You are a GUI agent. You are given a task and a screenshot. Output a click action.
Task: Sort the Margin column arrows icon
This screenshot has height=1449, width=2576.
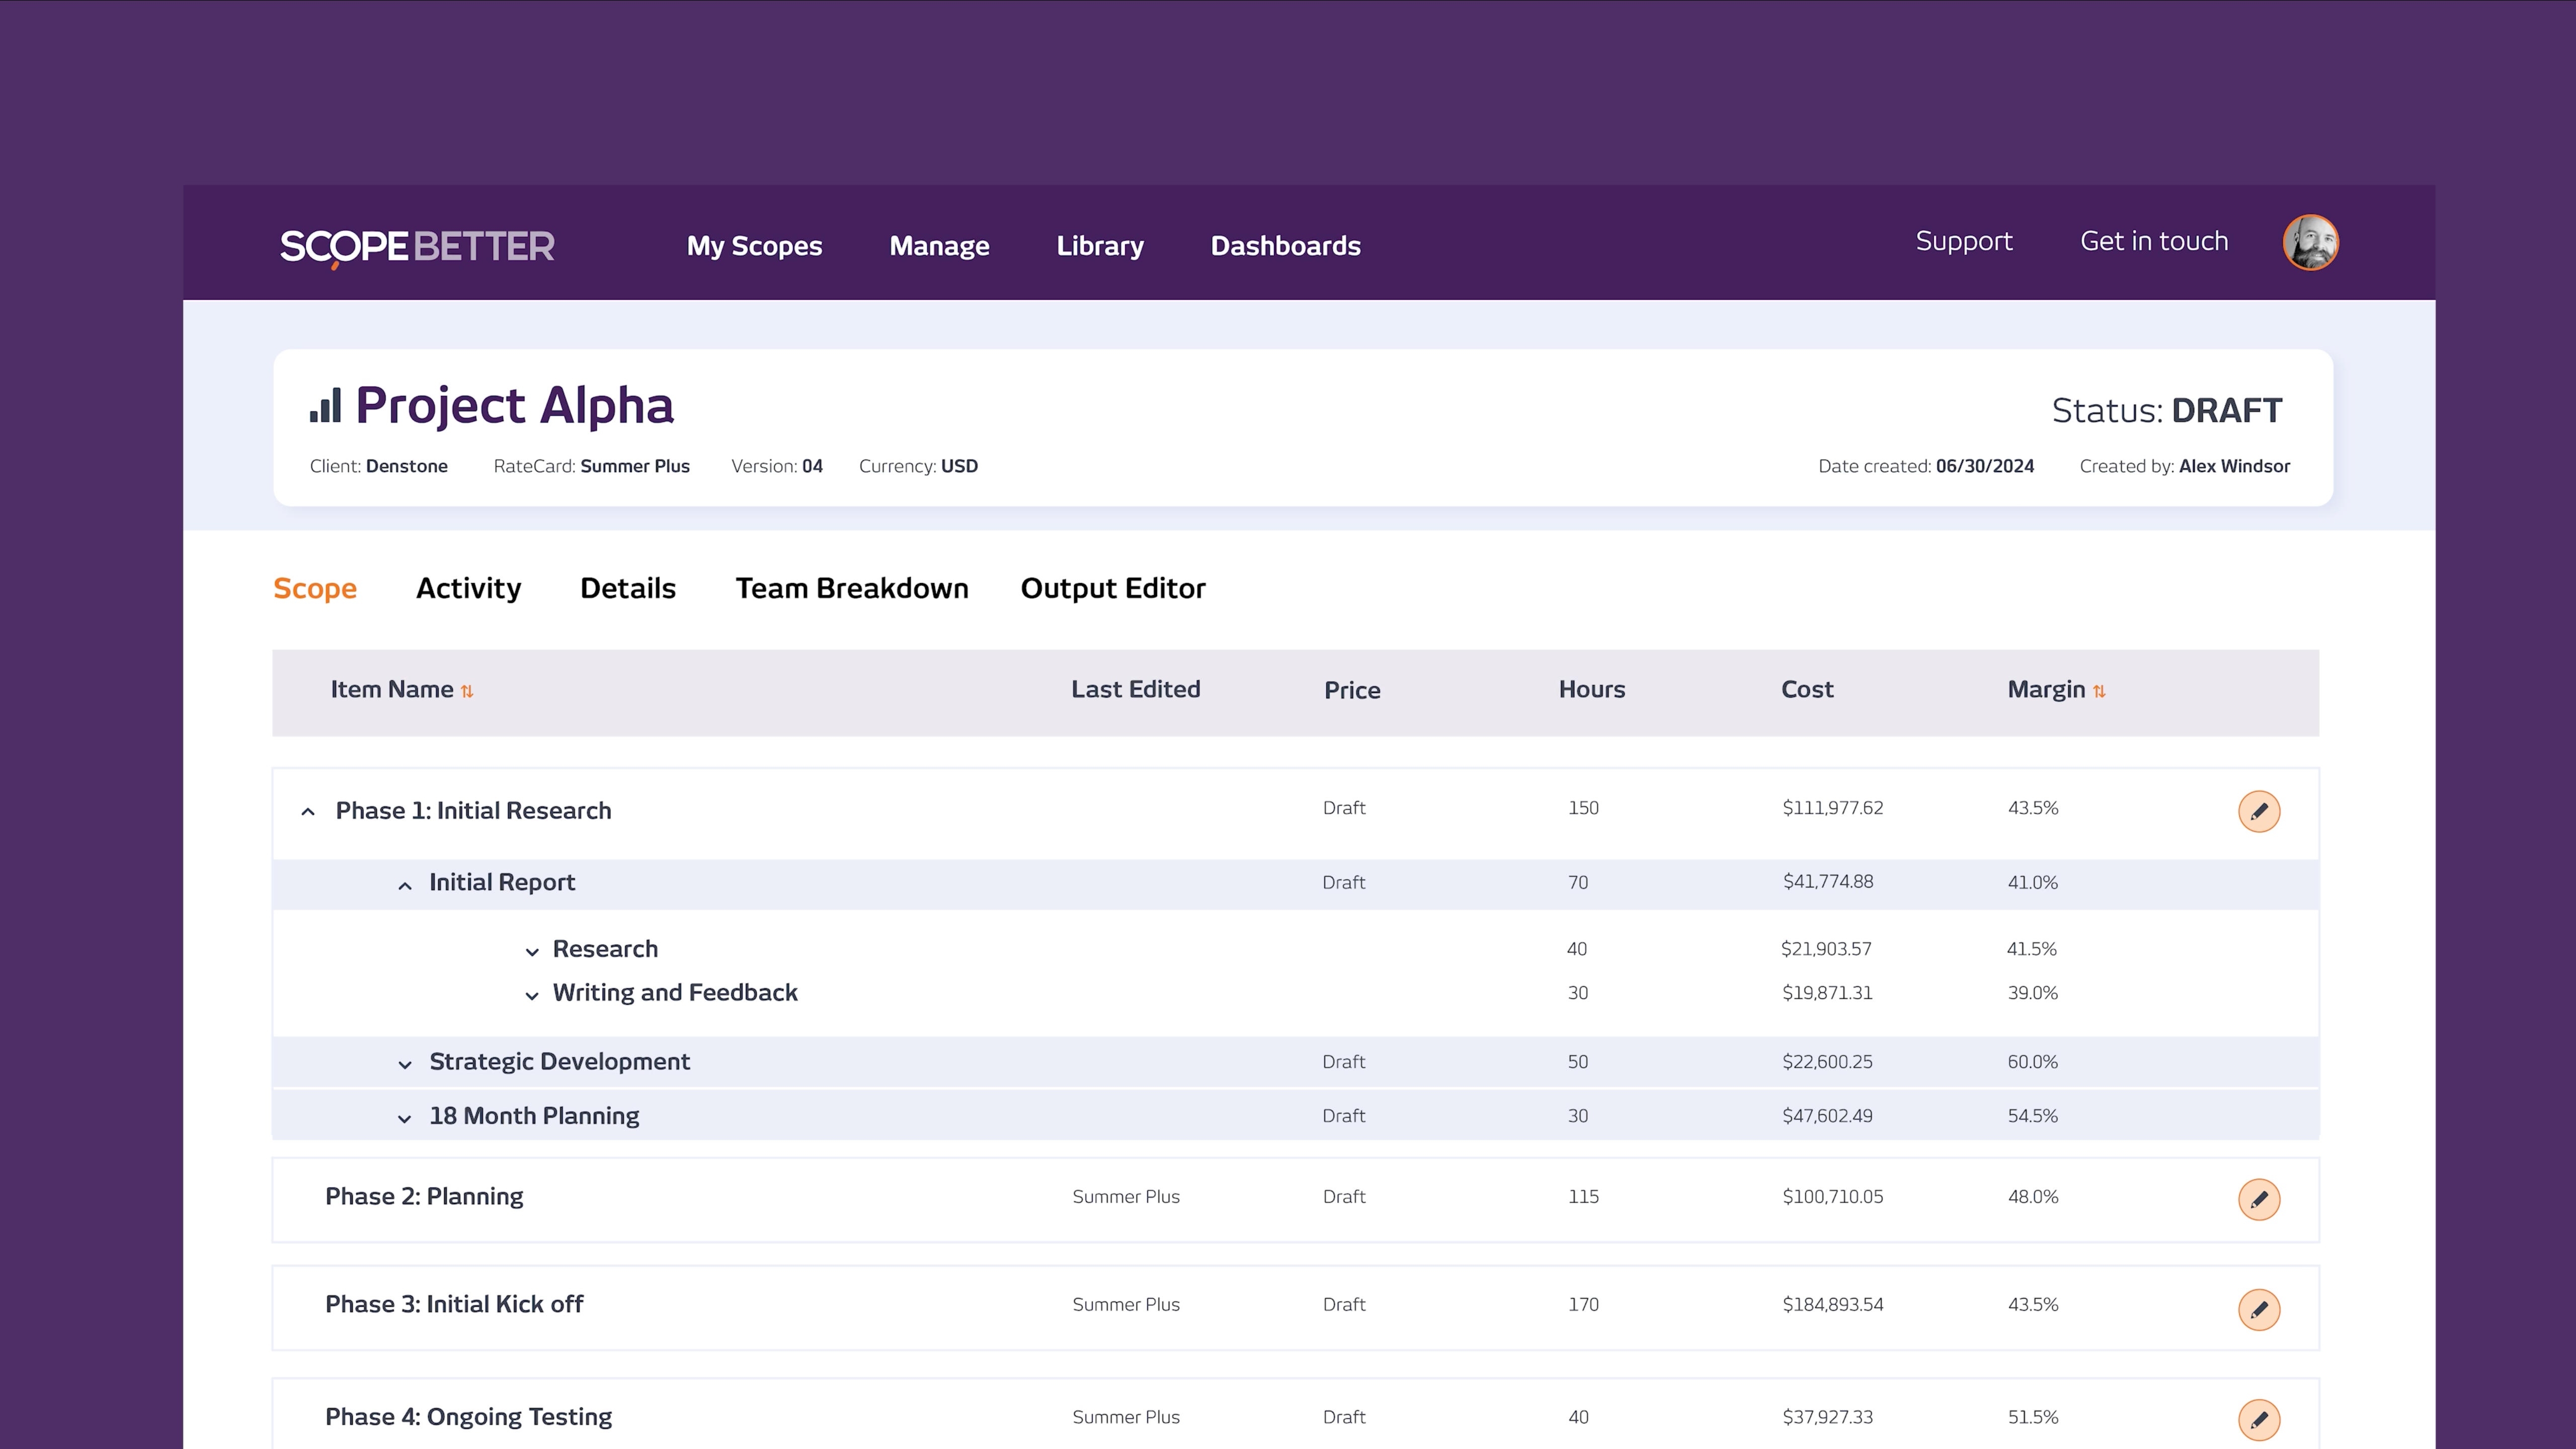click(x=2099, y=691)
